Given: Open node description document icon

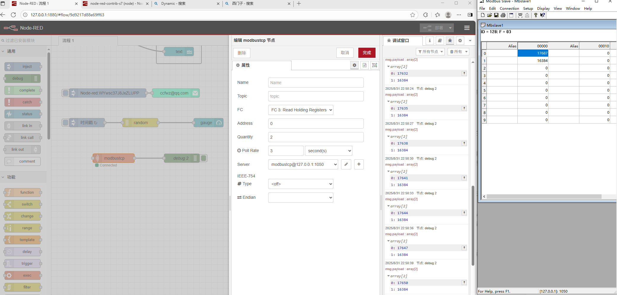Looking at the screenshot, I should coord(365,65).
